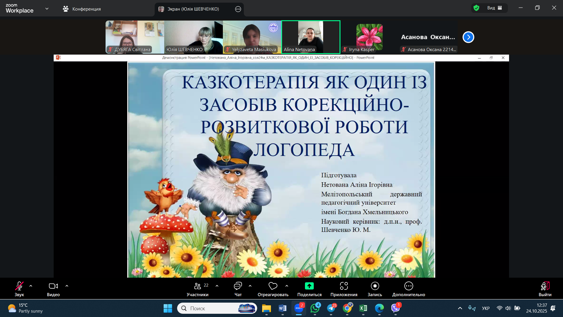This screenshot has height=317, width=563.
Task: Open the Вид layout button
Action: point(494,8)
